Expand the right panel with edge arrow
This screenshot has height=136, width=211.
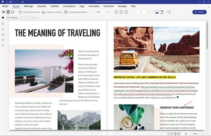click(x=210, y=76)
